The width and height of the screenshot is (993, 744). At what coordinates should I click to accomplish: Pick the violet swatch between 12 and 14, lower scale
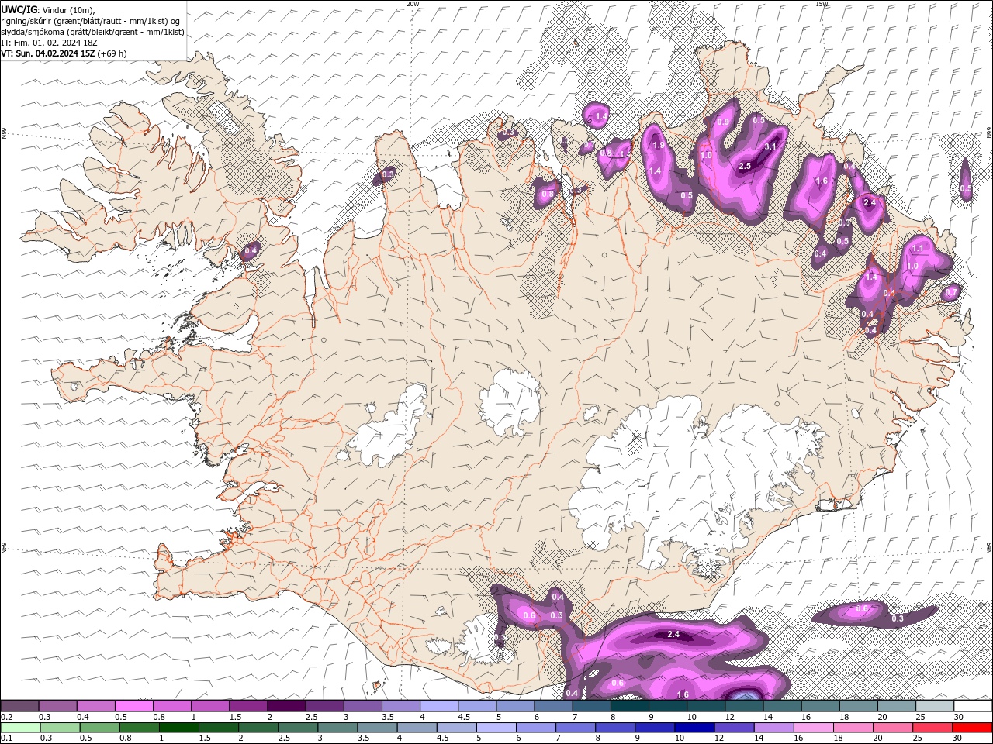[735, 728]
